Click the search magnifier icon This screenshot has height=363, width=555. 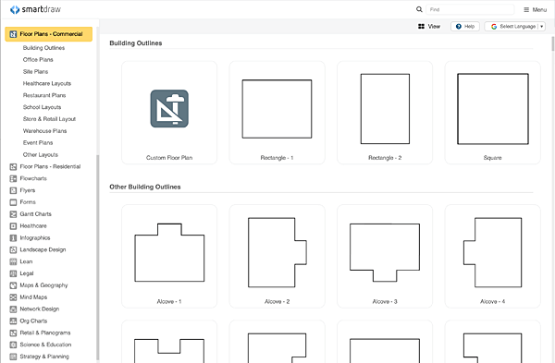[419, 9]
